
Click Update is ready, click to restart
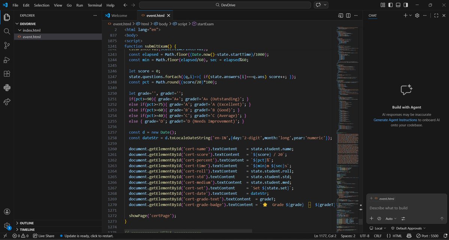click(x=87, y=236)
